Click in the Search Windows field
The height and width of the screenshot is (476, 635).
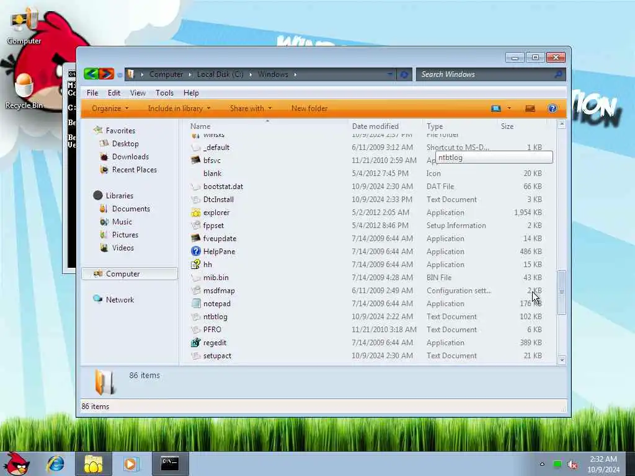click(484, 74)
